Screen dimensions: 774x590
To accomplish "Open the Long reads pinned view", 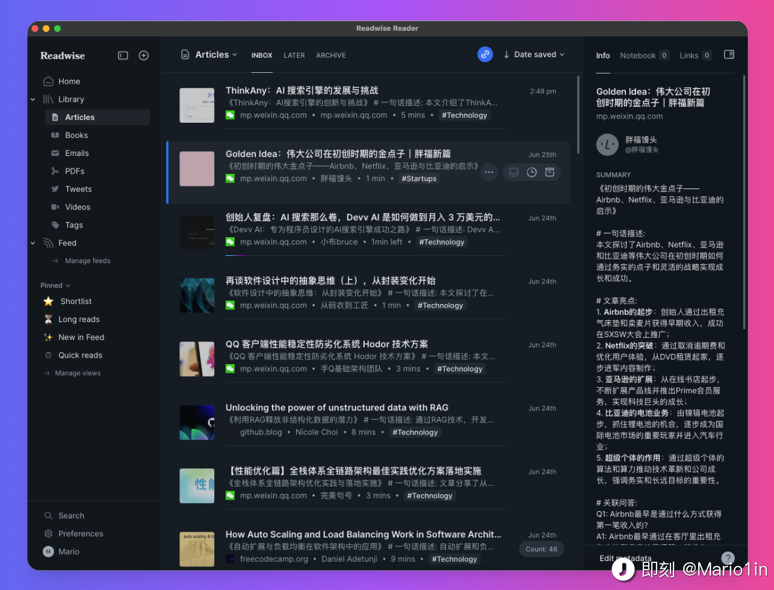I will click(79, 320).
